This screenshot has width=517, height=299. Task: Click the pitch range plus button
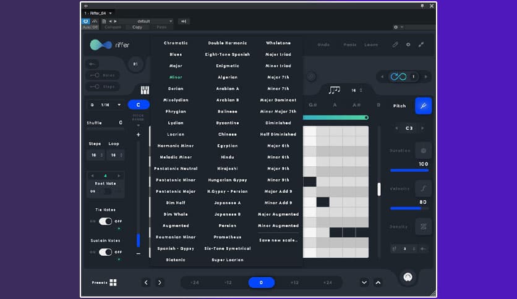tap(139, 134)
